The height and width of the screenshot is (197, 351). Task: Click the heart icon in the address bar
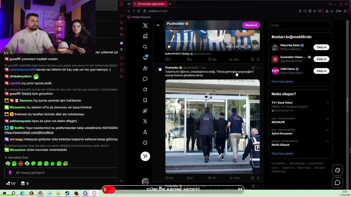coord(320,11)
